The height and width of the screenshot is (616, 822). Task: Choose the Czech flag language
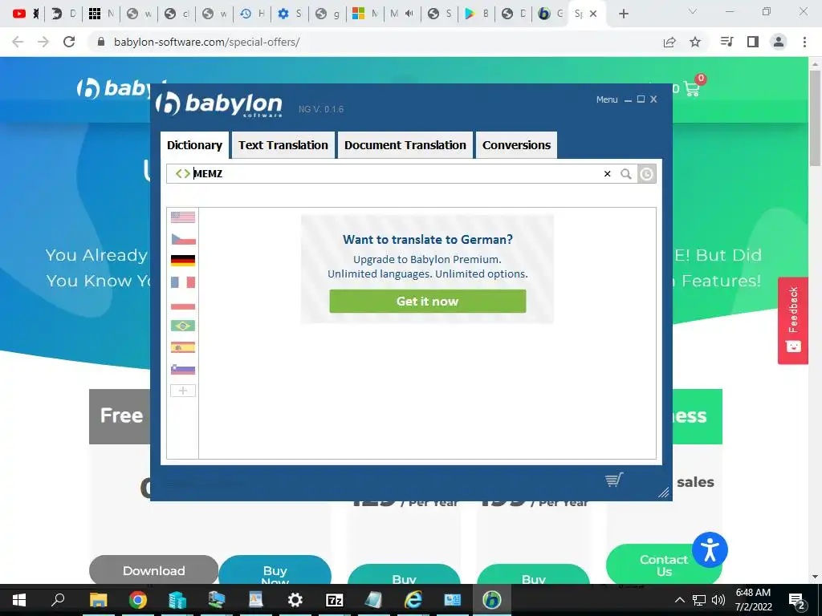click(183, 239)
